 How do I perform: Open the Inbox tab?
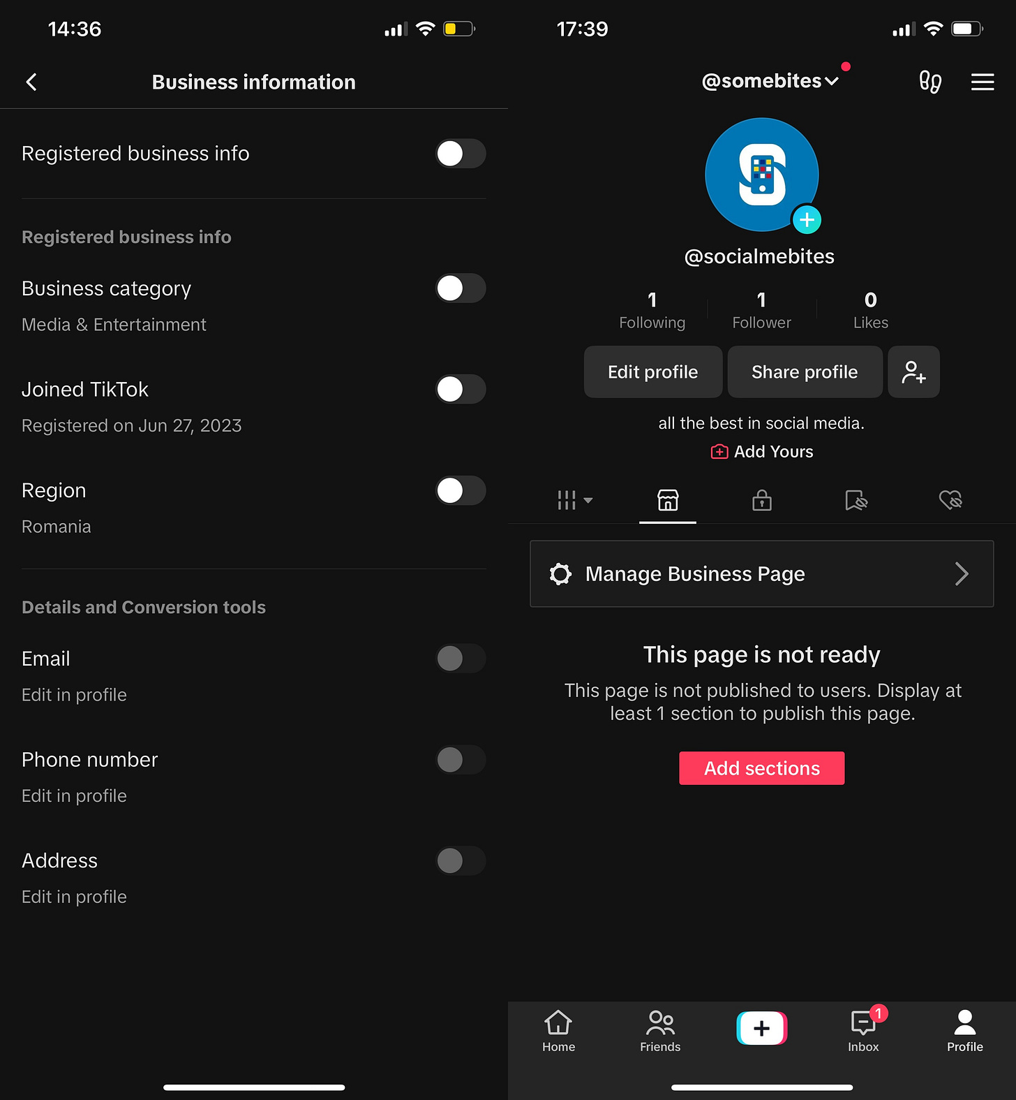[x=864, y=1031]
